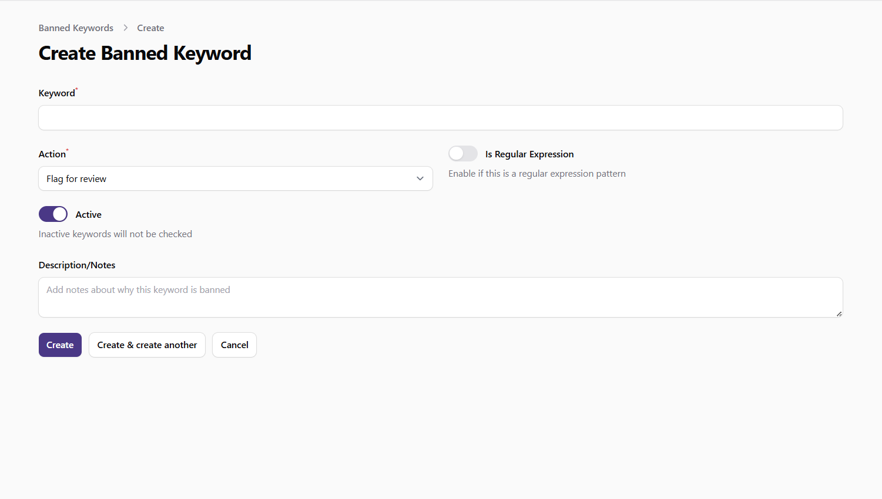Click the Active label next to its switch
This screenshot has height=499, width=882.
coord(89,214)
